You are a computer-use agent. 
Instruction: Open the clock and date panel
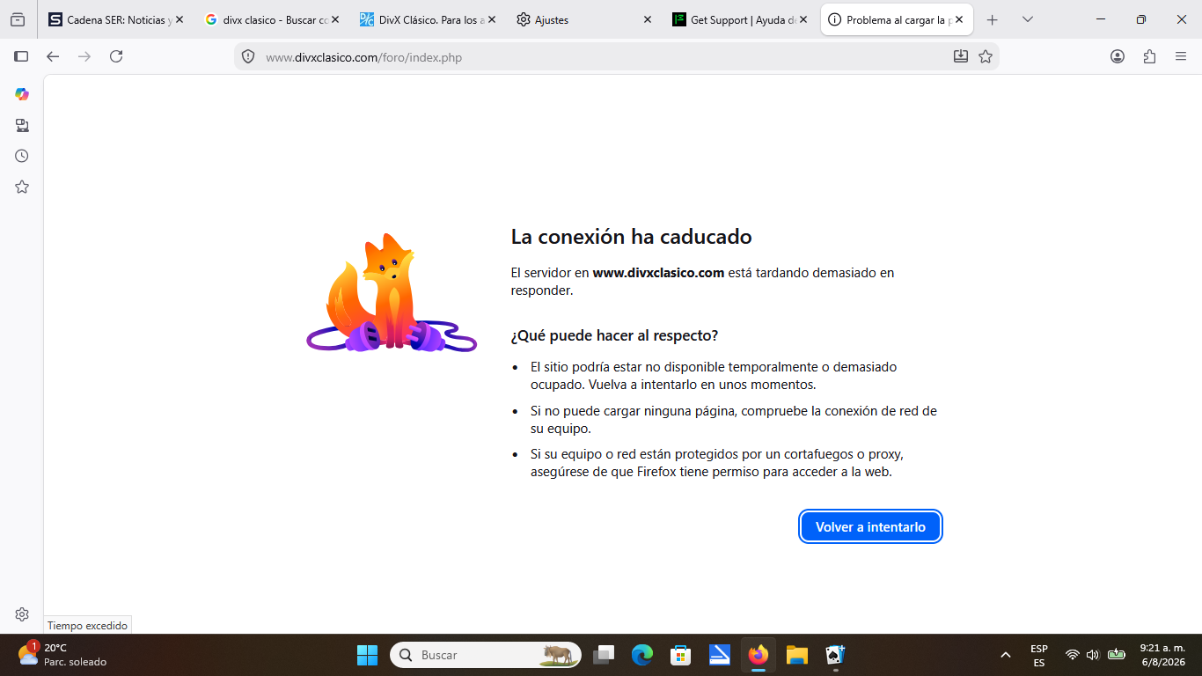tap(1162, 655)
